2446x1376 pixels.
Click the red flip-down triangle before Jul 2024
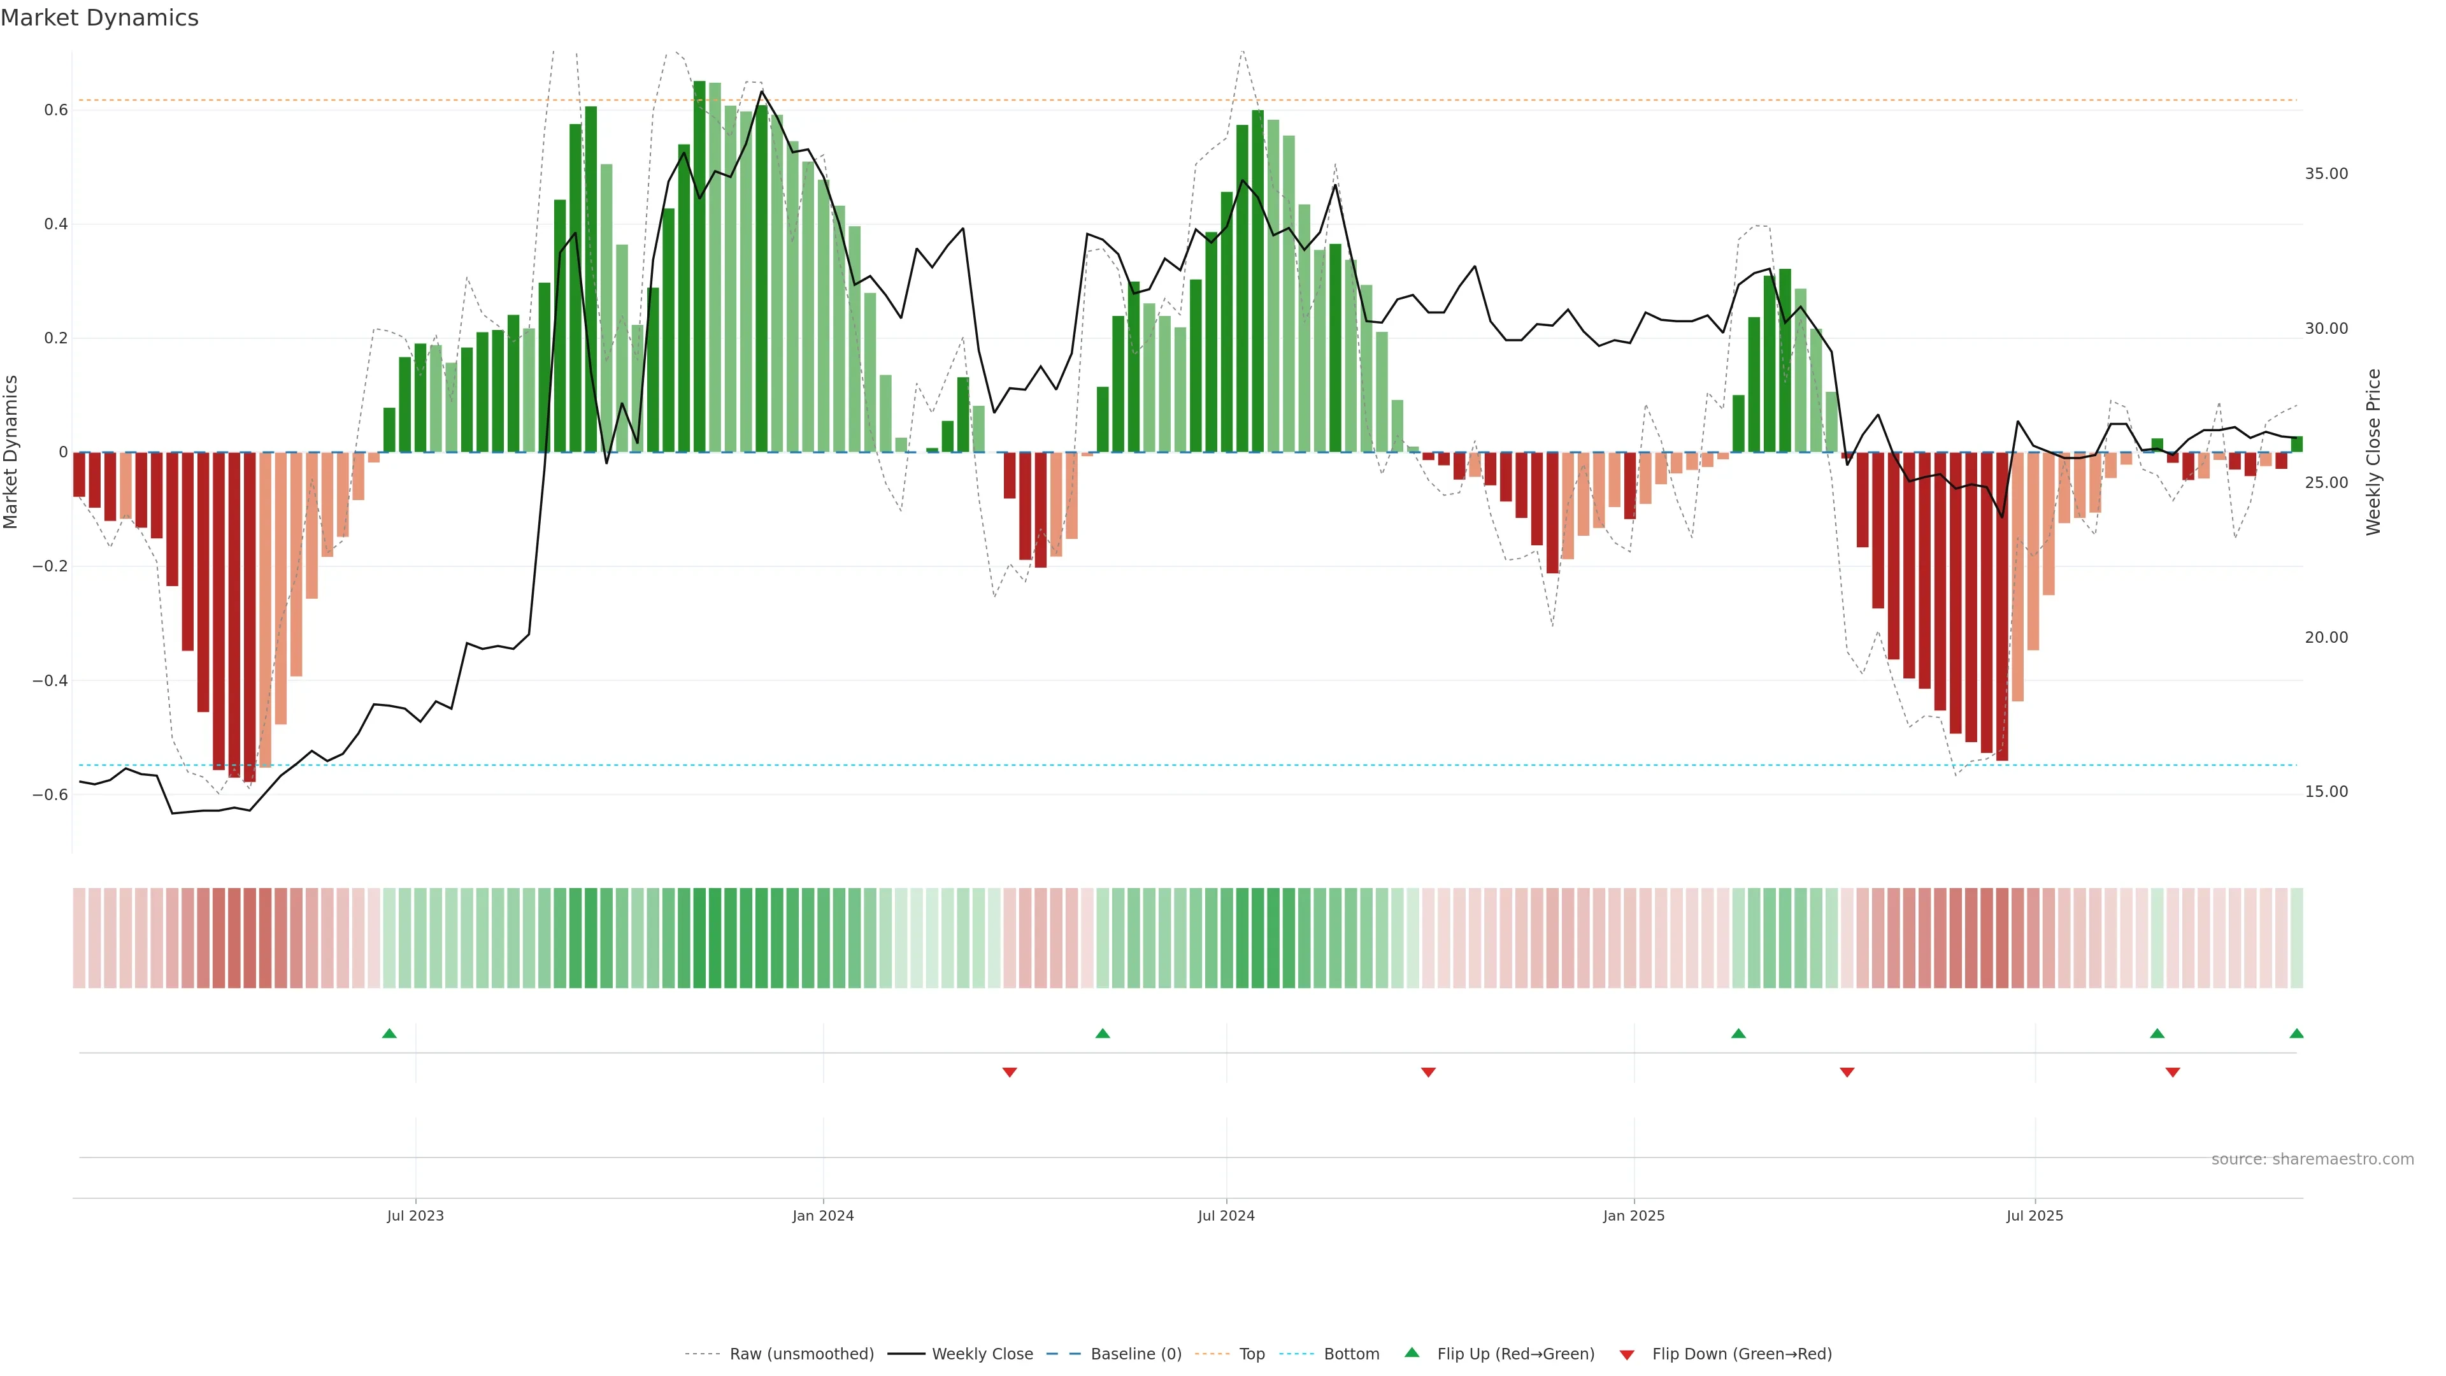coord(1010,1072)
